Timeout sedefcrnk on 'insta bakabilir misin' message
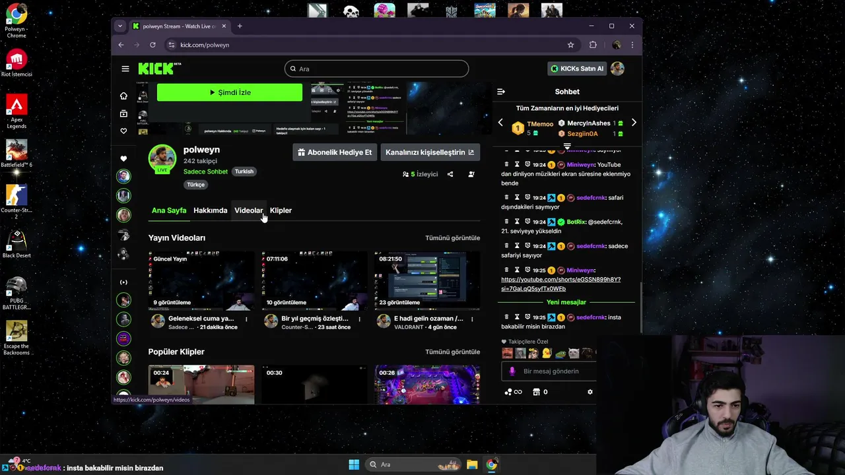 518,317
